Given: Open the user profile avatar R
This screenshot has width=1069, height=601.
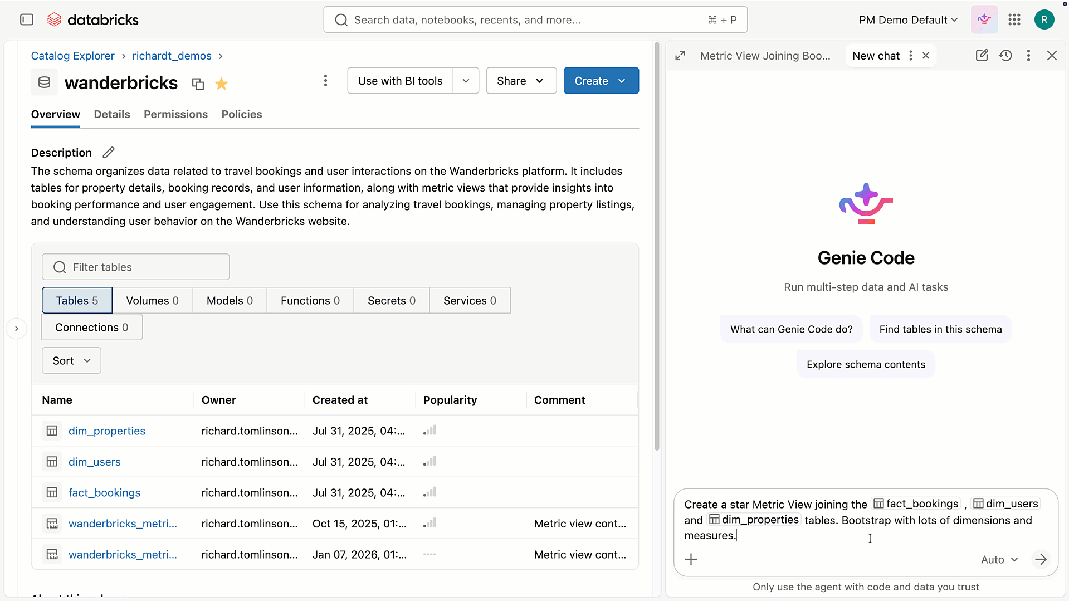Looking at the screenshot, I should [x=1044, y=20].
